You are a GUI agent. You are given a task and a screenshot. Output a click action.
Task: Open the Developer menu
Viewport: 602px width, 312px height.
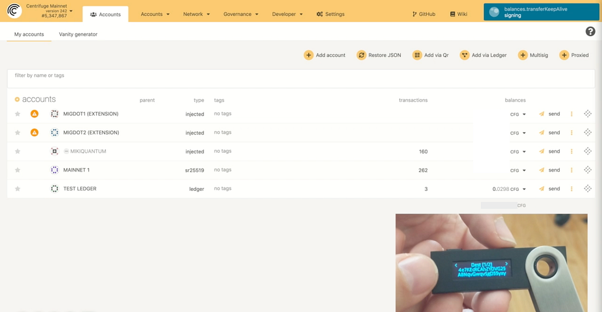(x=287, y=14)
